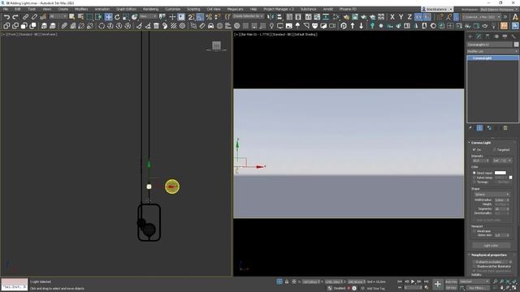Open the intensity units dropdown
This screenshot has width=520, height=292.
click(502, 161)
